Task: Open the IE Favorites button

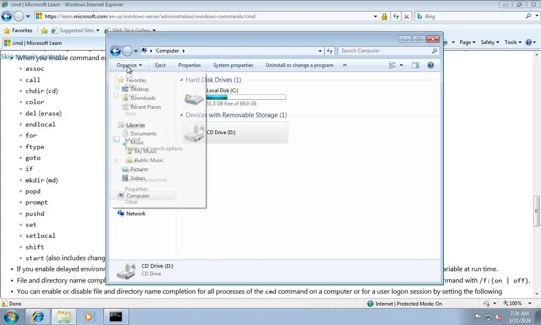Action: point(18,30)
